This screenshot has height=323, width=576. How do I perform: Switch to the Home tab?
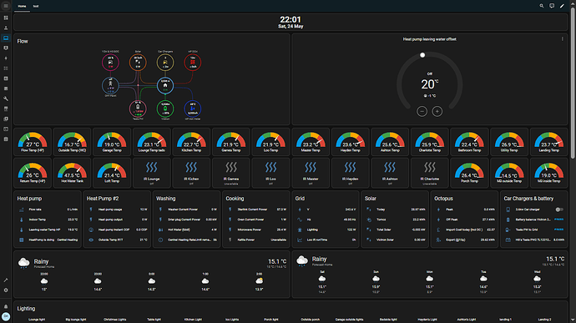point(22,6)
